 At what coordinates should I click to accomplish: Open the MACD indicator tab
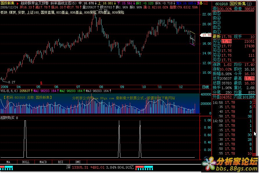click(43, 162)
